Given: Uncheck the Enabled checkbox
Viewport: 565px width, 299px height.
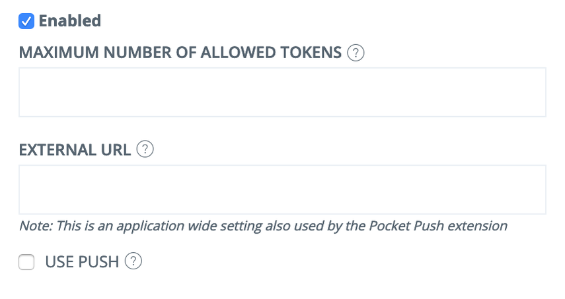Looking at the screenshot, I should pos(26,21).
